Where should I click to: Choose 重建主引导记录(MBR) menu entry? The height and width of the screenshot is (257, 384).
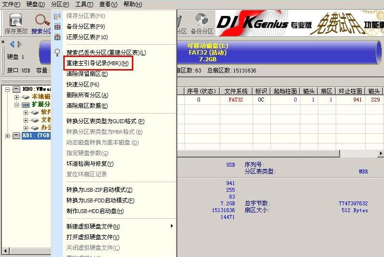pos(97,63)
